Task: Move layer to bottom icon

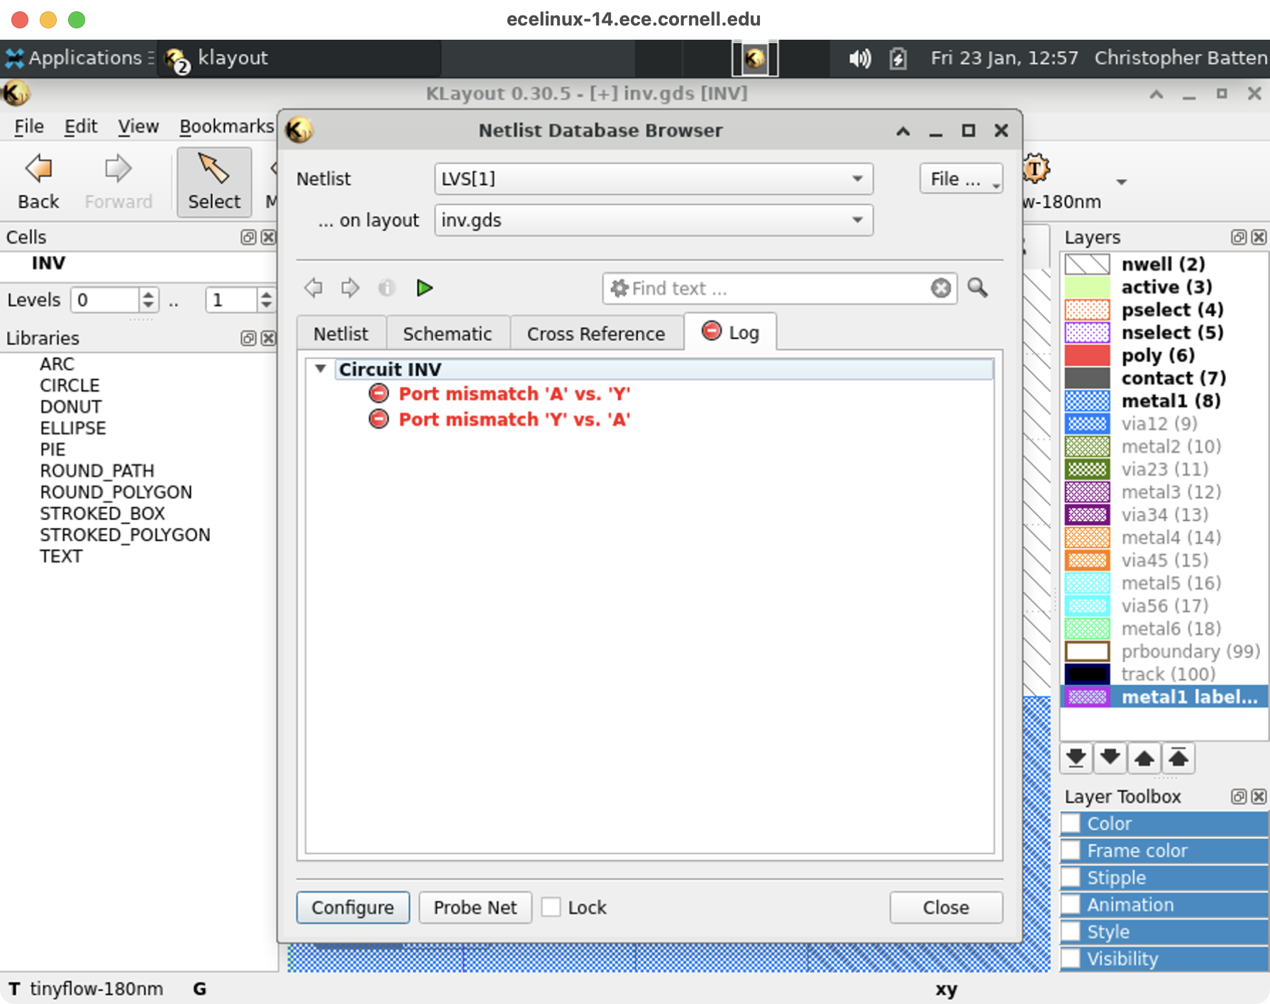Action: click(1076, 757)
